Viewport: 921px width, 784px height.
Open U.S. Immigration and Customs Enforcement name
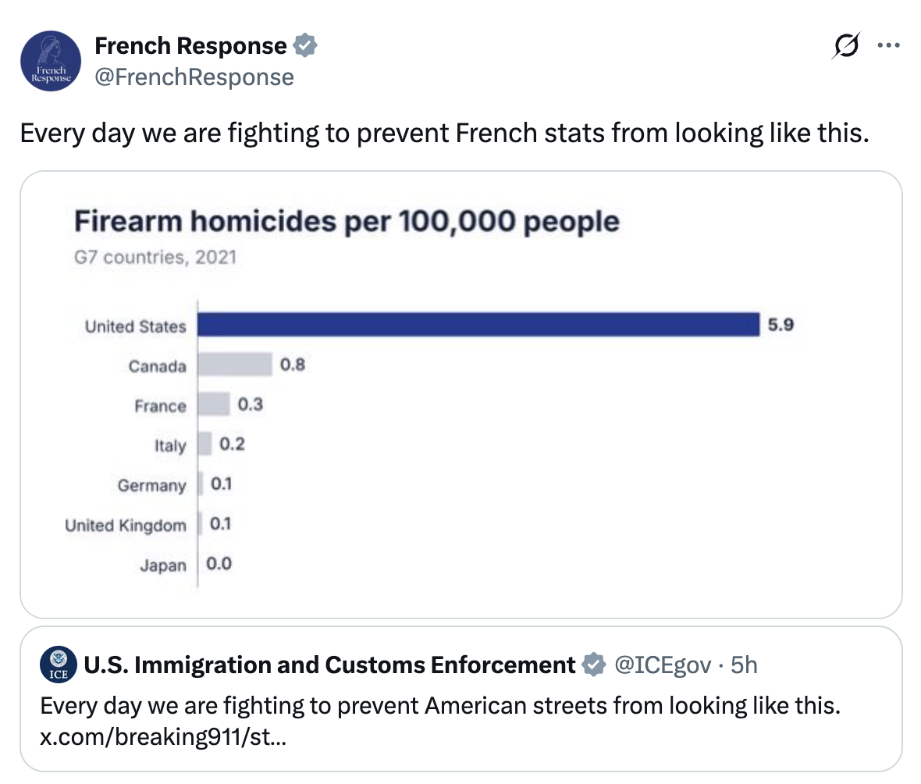[x=329, y=665]
